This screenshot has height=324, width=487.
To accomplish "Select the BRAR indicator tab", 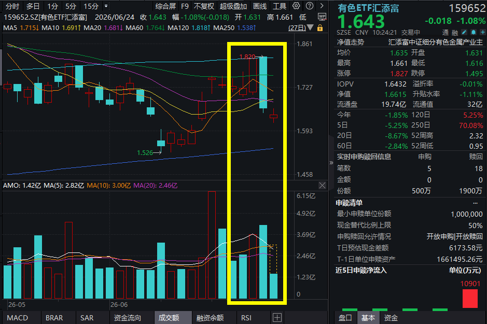I will [54, 318].
